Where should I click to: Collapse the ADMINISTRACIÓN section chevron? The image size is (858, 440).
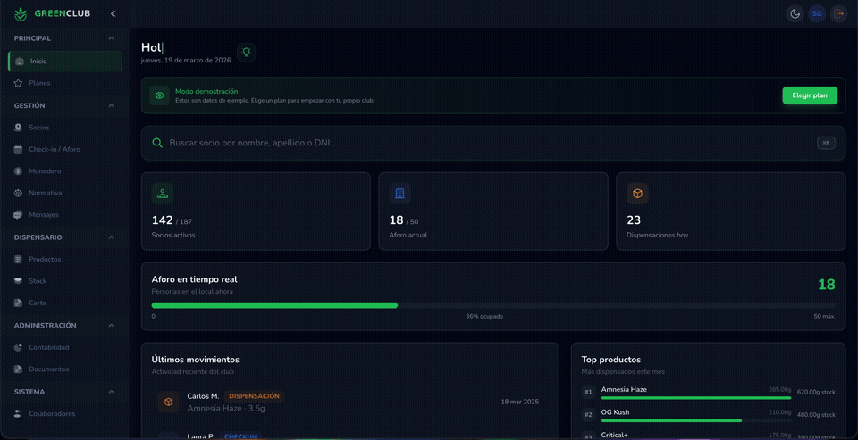click(x=111, y=325)
